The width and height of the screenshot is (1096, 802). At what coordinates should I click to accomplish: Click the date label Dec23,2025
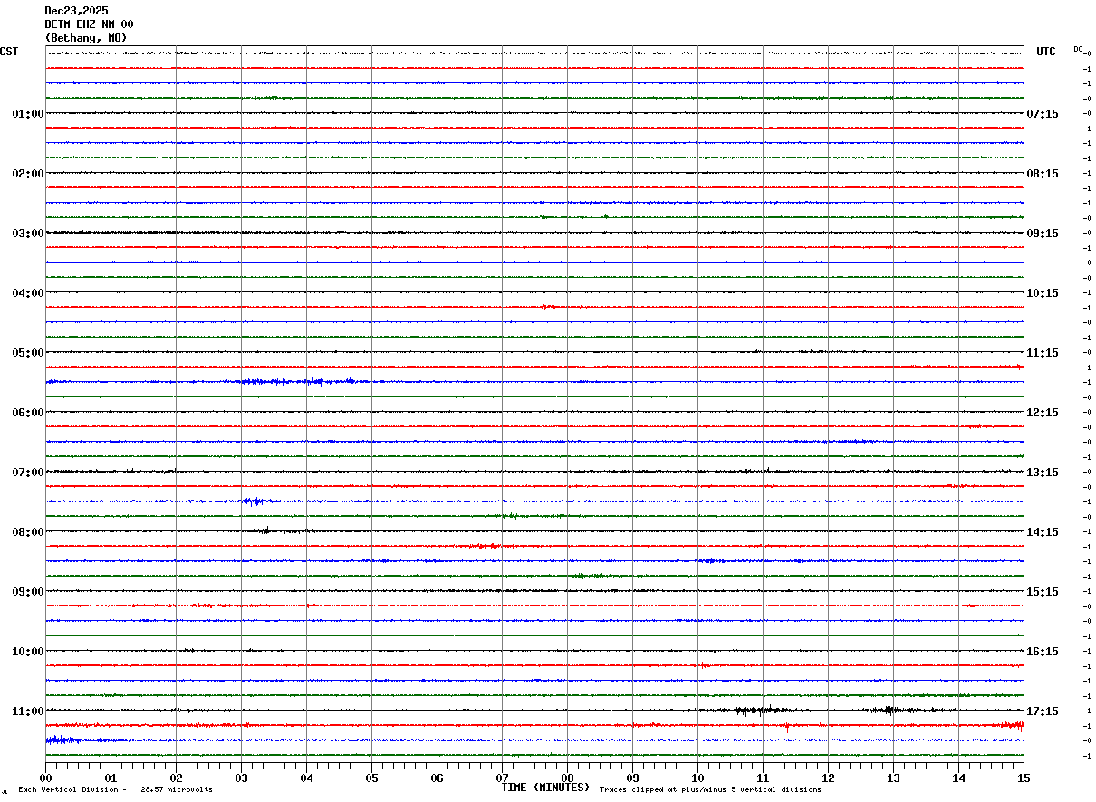[76, 11]
